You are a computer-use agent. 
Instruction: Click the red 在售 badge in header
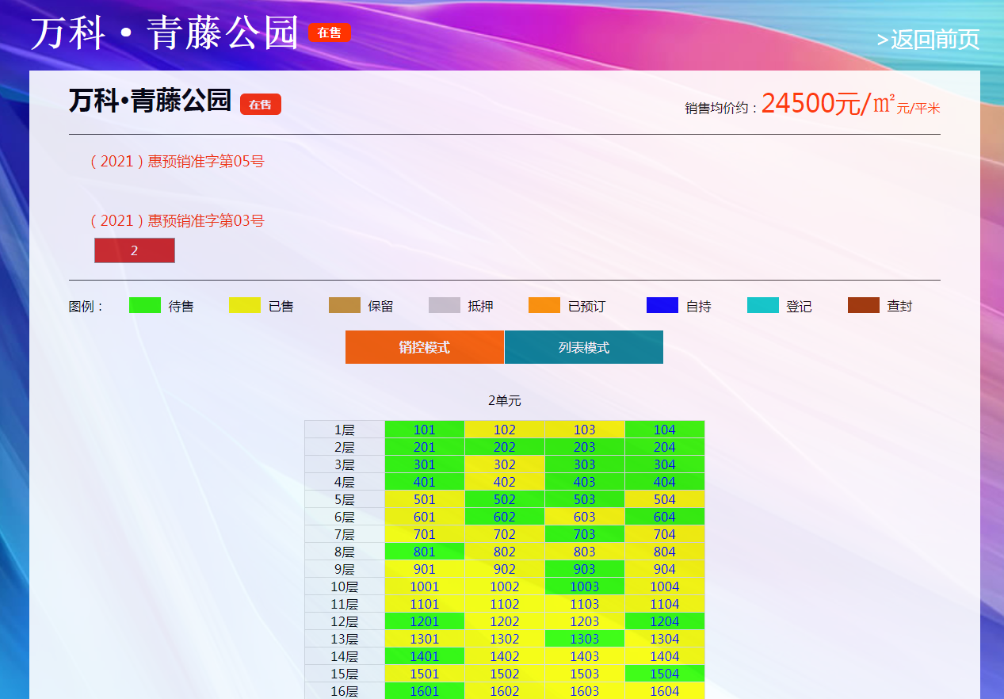tap(330, 32)
